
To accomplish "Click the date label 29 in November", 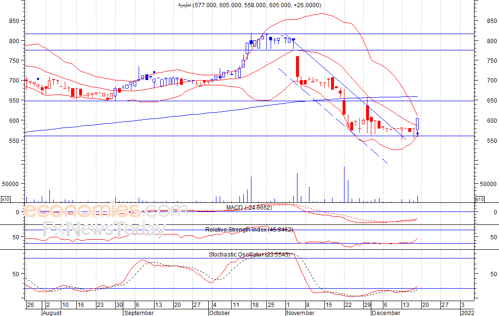I will point(367,305).
